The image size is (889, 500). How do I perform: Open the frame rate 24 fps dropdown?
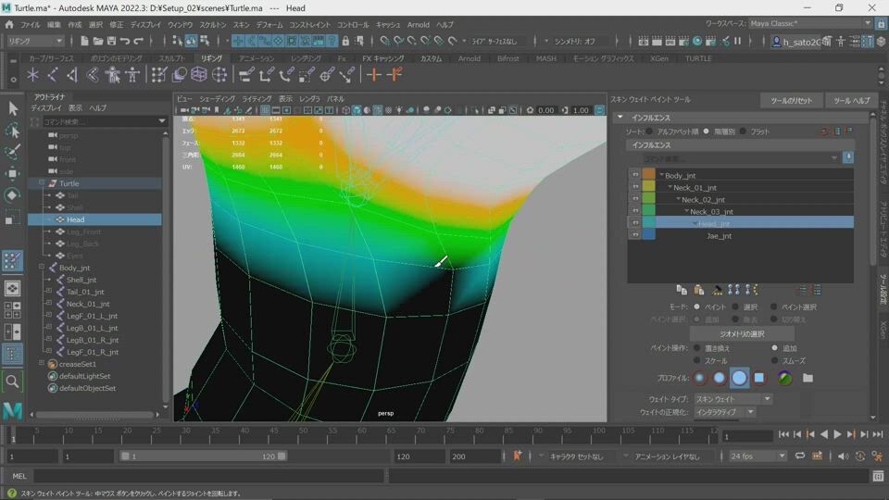click(x=757, y=456)
